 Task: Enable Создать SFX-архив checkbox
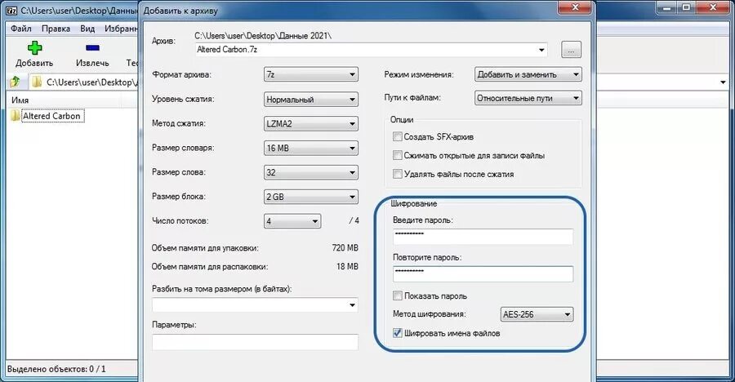pos(398,136)
